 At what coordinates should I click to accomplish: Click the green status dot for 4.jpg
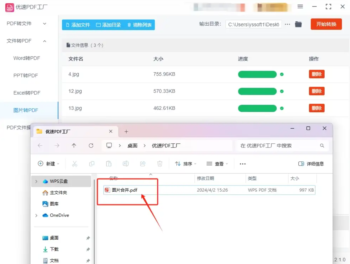(x=282, y=74)
